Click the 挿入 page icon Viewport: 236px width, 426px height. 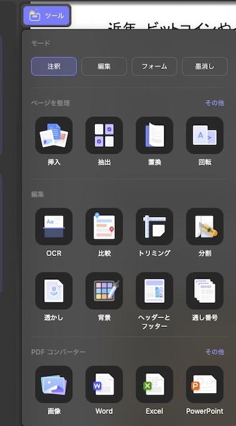54,136
